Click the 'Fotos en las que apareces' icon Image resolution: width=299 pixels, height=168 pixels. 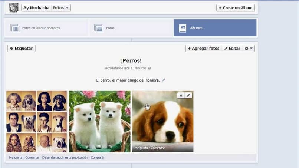tap(15, 28)
